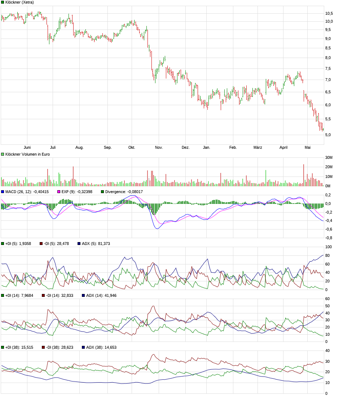This screenshot has width=339, height=397.
Task: Click the 0,2 MACD axis label
Action: click(x=328, y=195)
